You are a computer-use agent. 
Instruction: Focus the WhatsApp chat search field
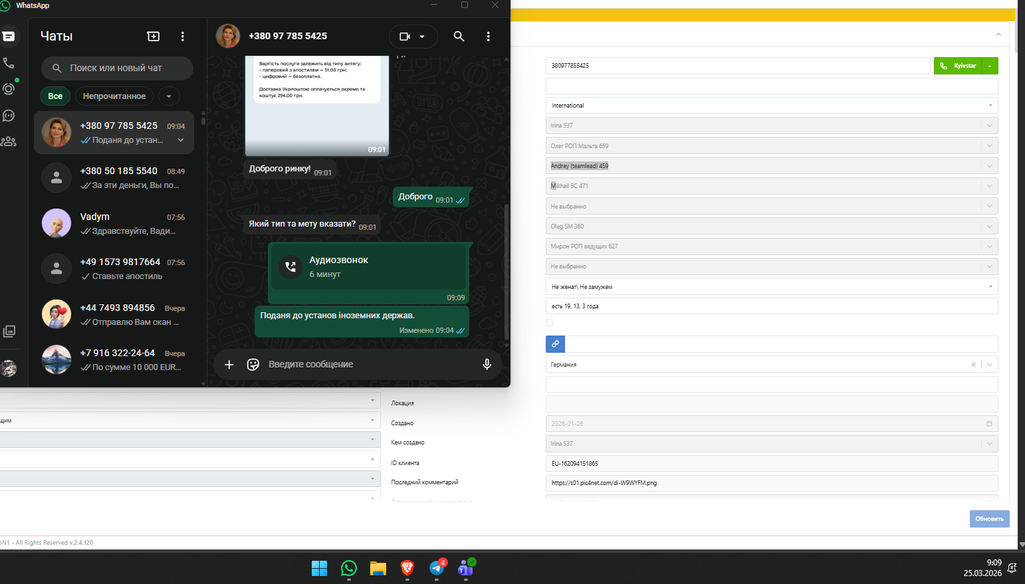click(x=117, y=68)
